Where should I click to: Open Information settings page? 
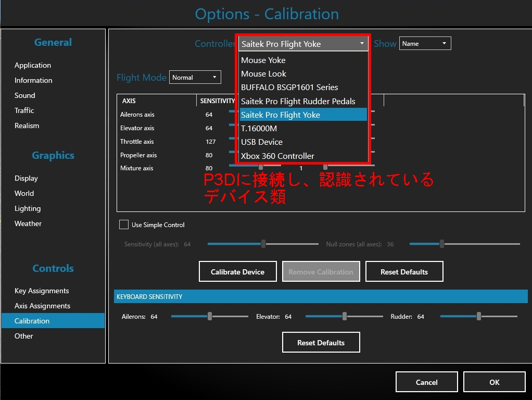(x=33, y=80)
